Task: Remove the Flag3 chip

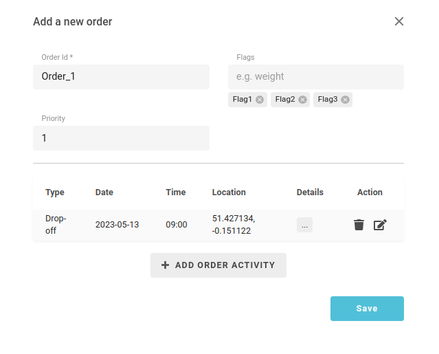Action: (x=345, y=100)
